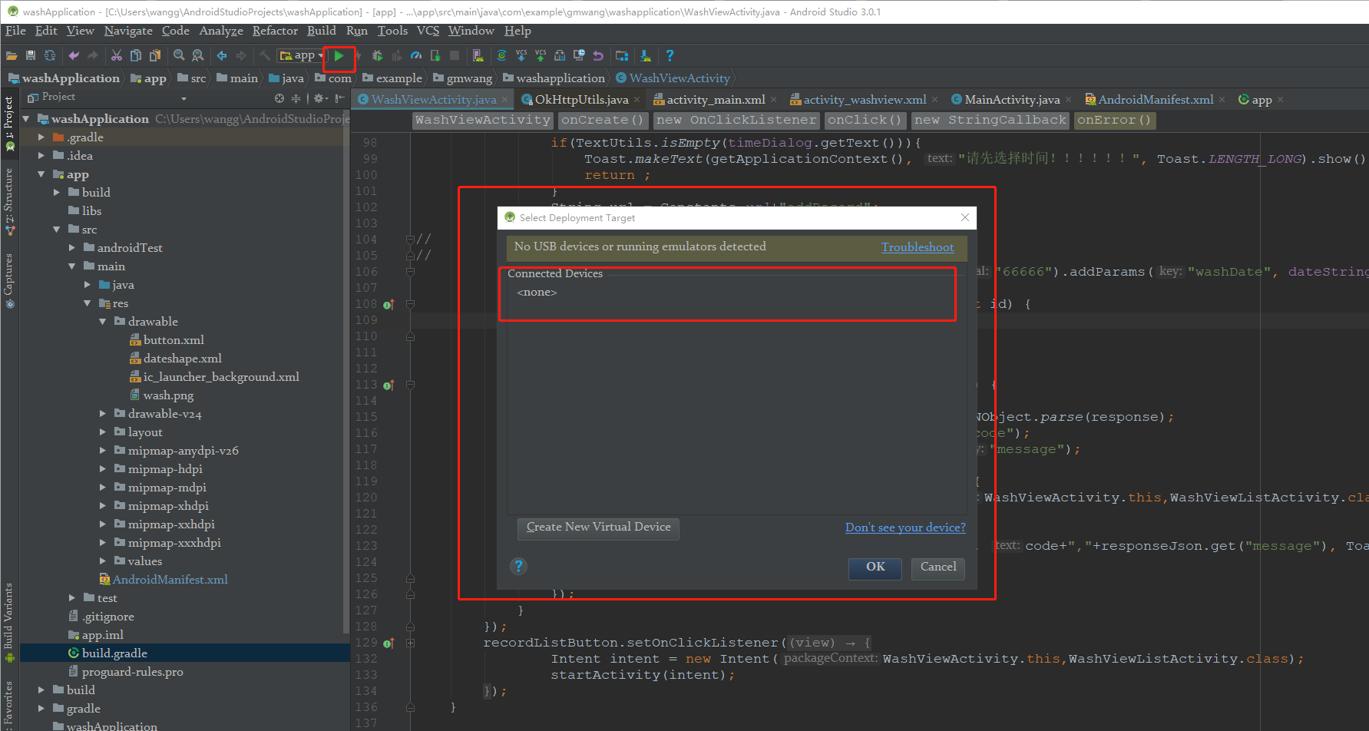Expand the .gradle folder
1369x731 pixels.
pyautogui.click(x=41, y=137)
